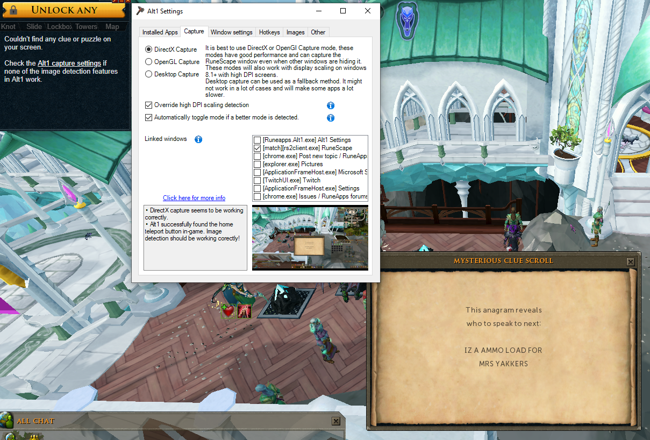Screen dimensions: 650x440
Task: Select the OpenGL Capture radio button
Action: point(149,62)
